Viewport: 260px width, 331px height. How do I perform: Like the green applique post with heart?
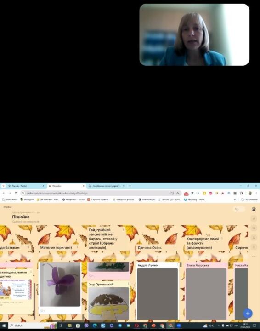point(90,276)
